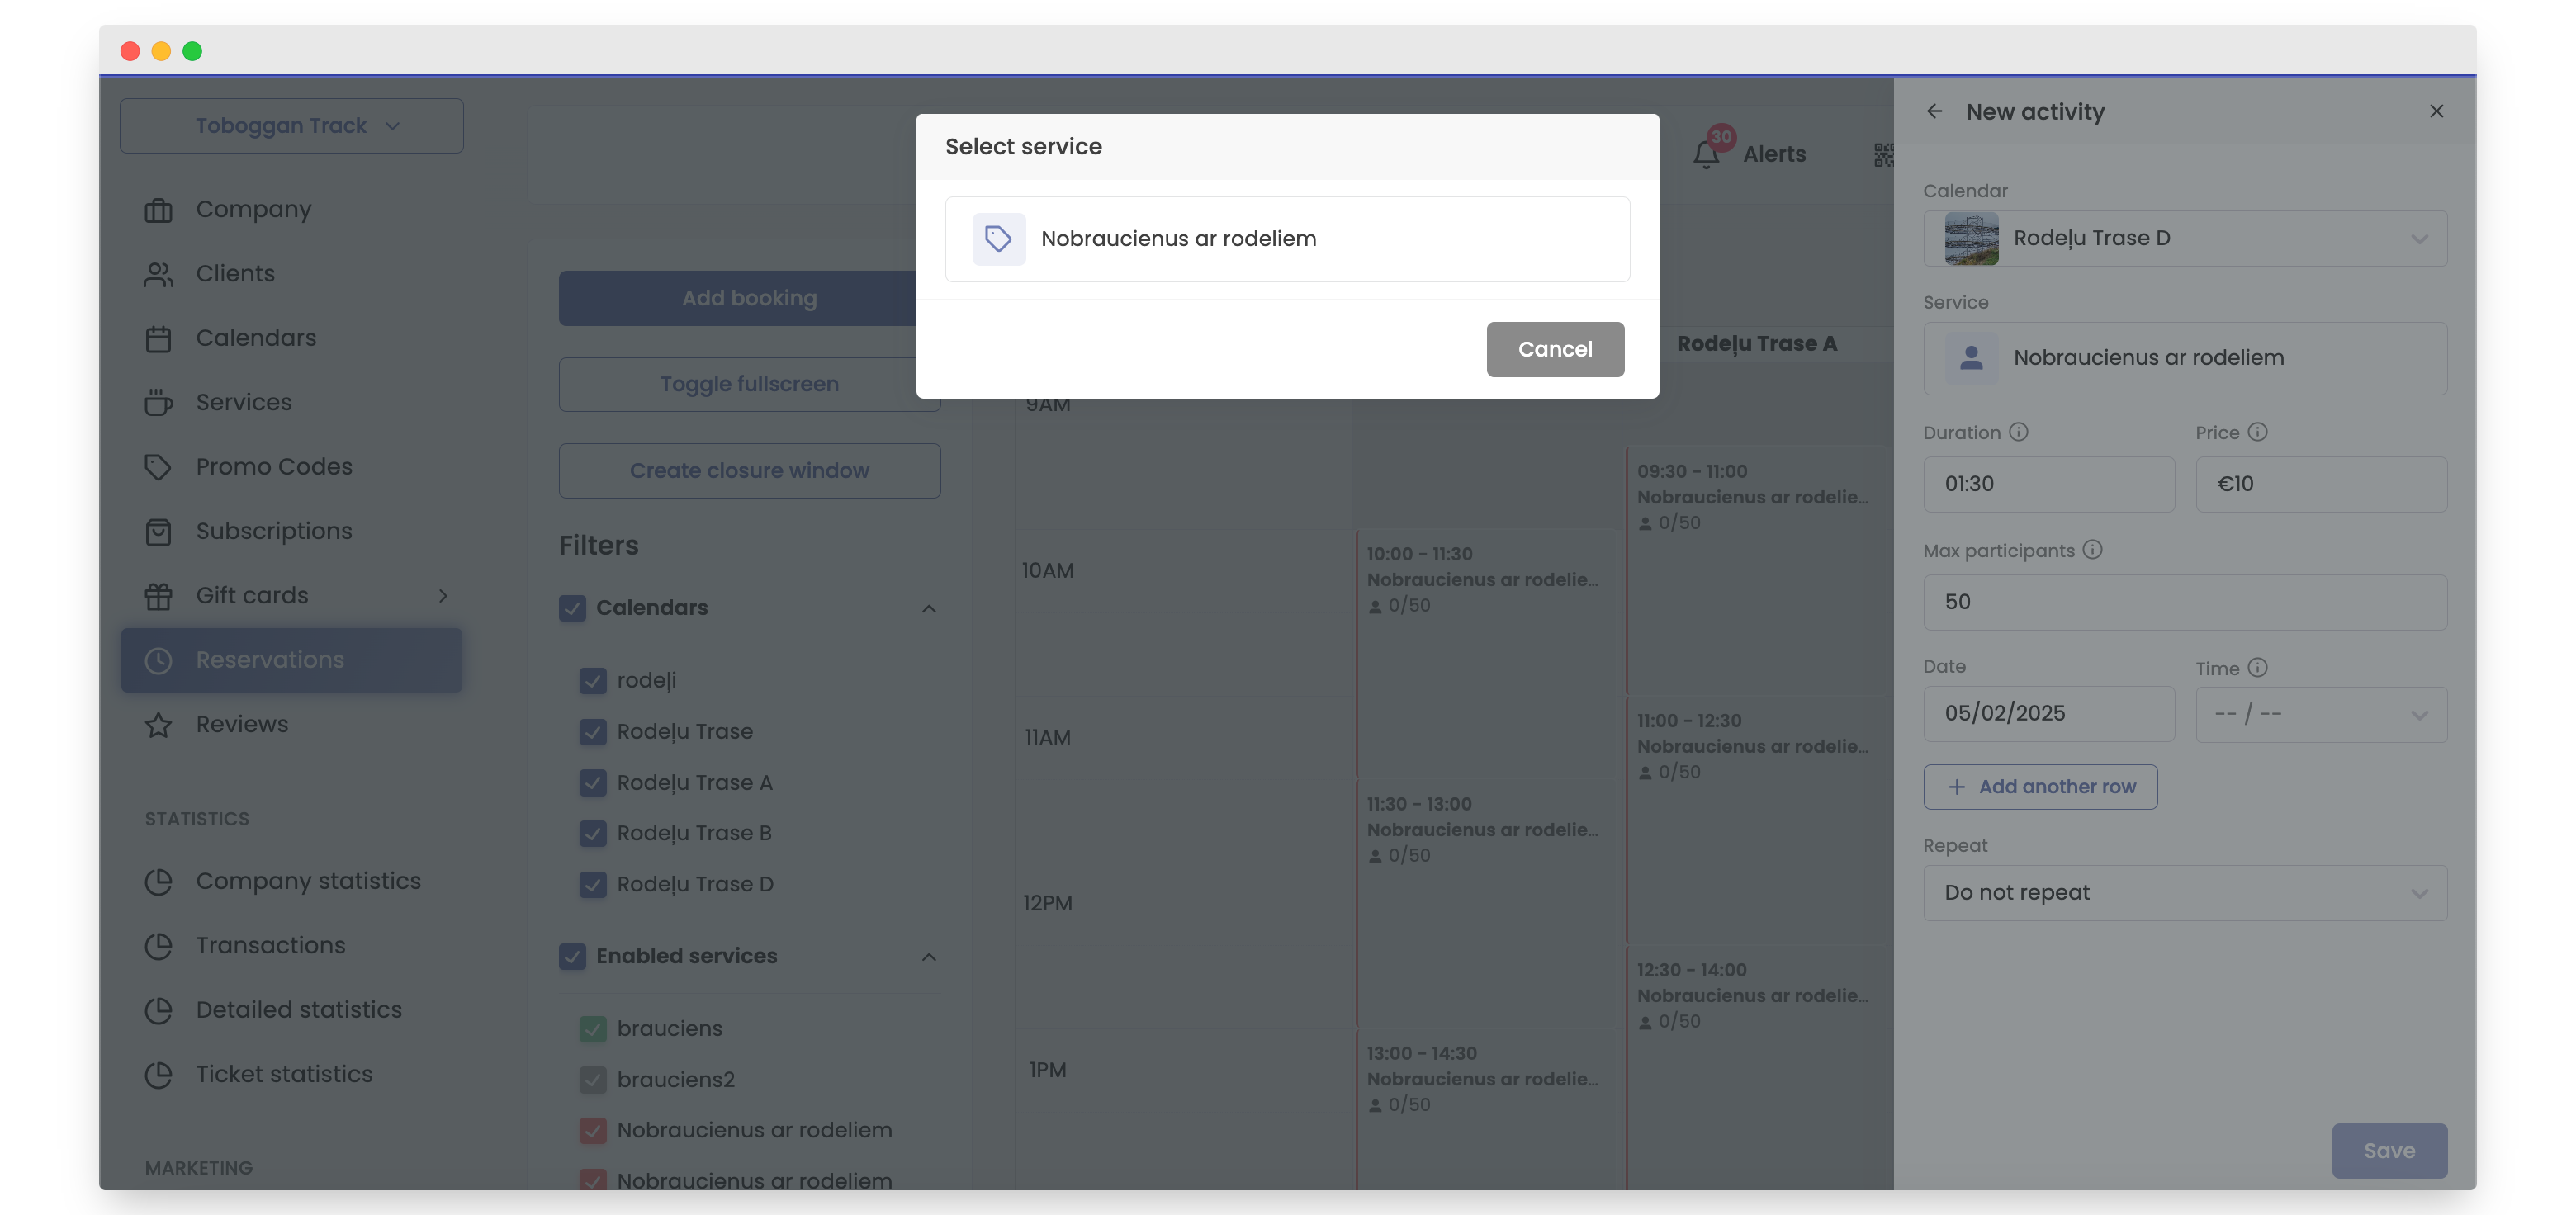Click the Gift cards icon in sidebar
Image resolution: width=2576 pixels, height=1215 pixels.
(158, 596)
